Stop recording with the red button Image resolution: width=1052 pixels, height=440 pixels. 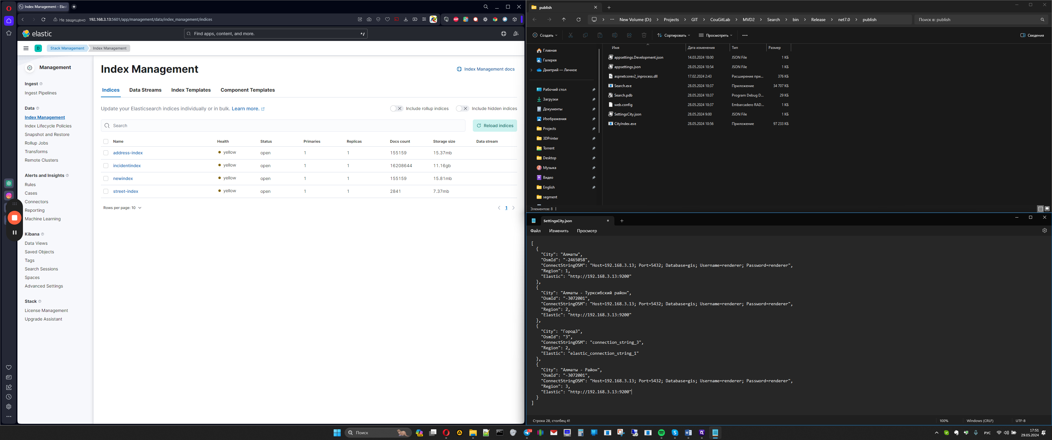point(14,218)
